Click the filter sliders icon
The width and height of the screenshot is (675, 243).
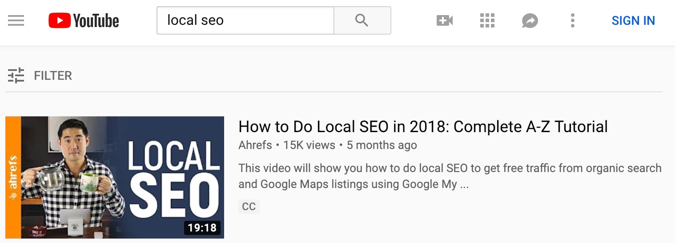pos(16,76)
